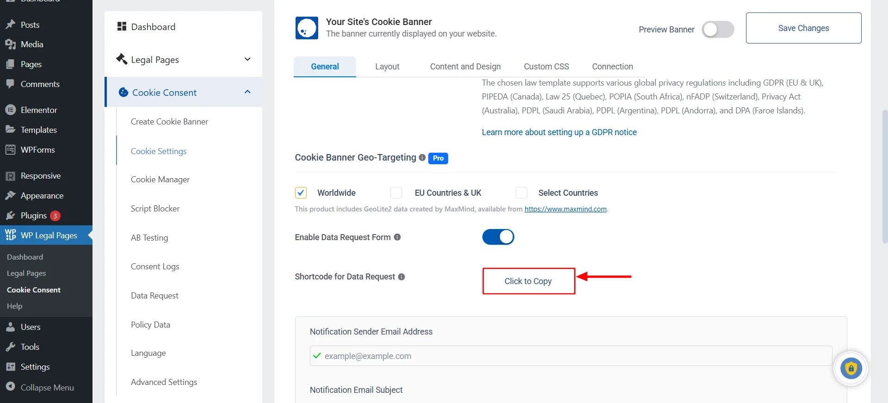Open Policy Data menu item
Viewport: 888px width, 403px height.
(x=150, y=325)
